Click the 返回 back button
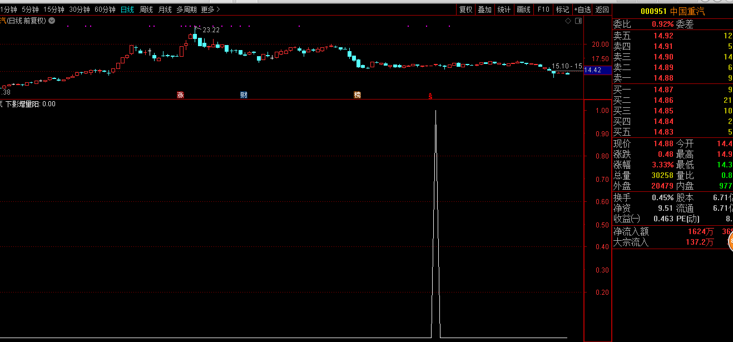This screenshot has width=733, height=342. [x=602, y=9]
